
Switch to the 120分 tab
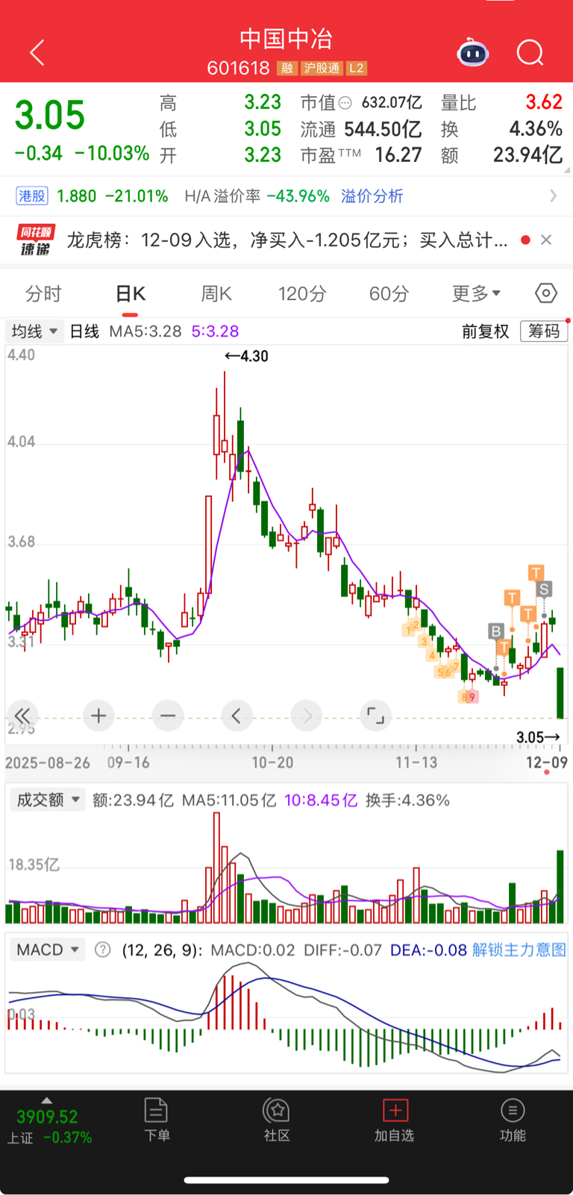tap(302, 294)
